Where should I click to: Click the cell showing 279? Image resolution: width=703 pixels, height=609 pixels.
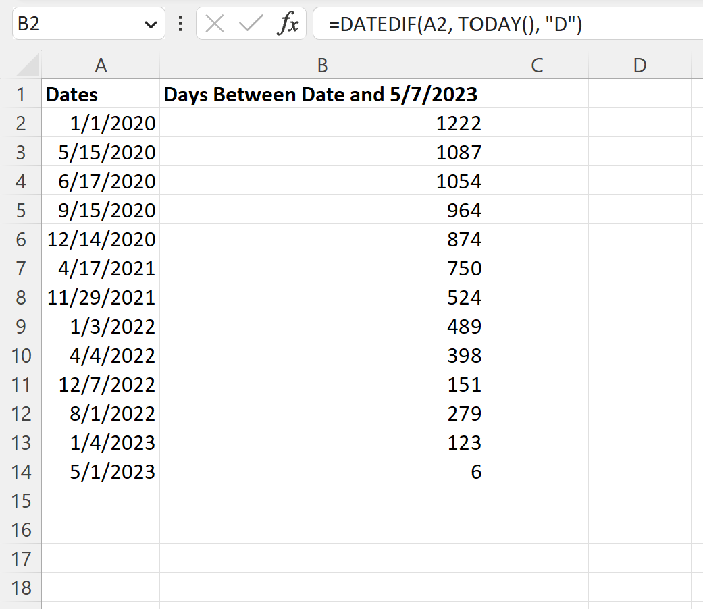[x=323, y=413]
